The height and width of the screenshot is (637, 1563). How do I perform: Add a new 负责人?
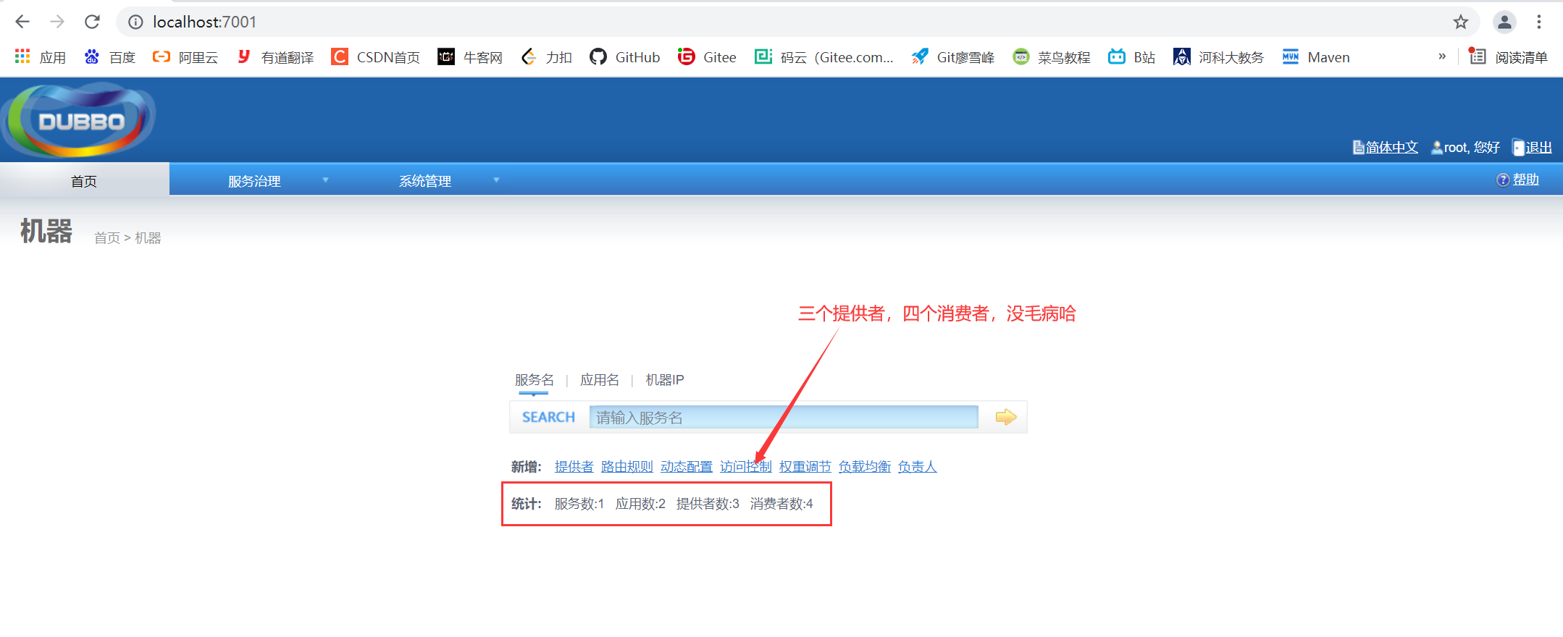click(918, 466)
